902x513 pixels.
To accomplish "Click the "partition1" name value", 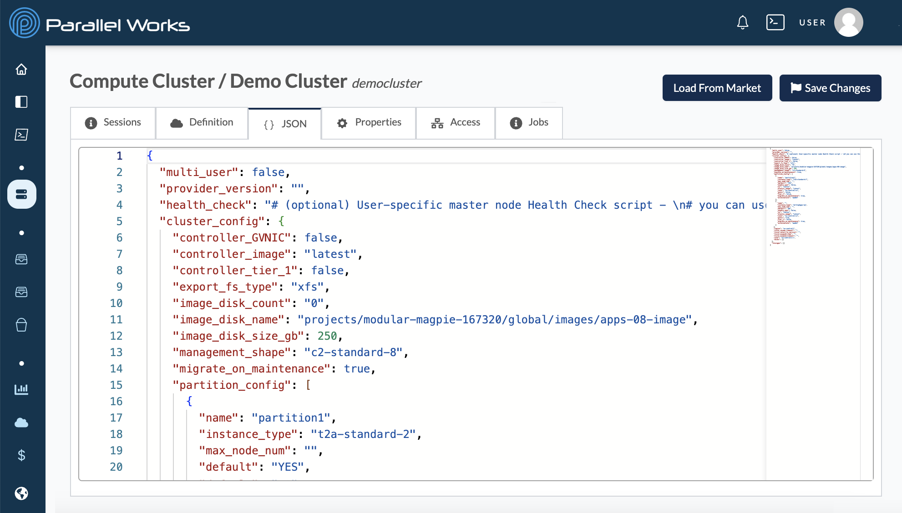I will [x=291, y=418].
